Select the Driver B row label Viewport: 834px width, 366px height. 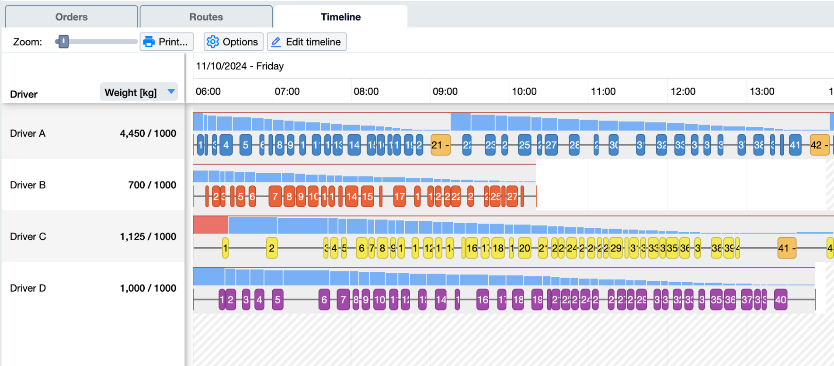pyautogui.click(x=28, y=185)
